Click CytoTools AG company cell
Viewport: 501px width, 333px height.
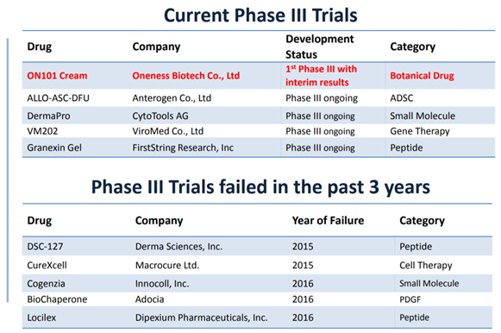pos(160,116)
